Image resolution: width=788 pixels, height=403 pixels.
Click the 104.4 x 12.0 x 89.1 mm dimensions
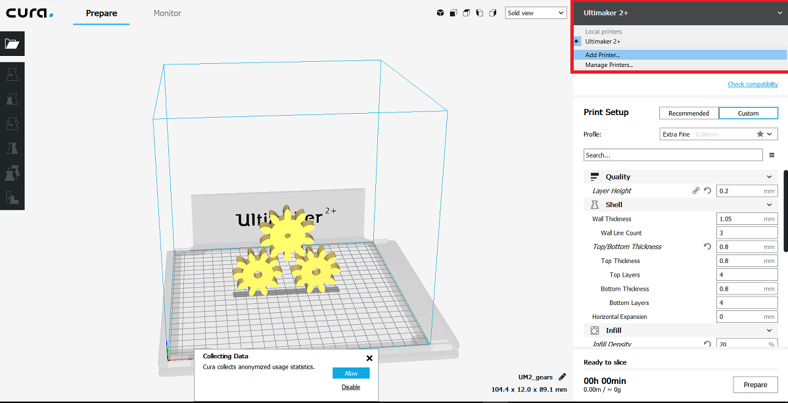point(529,389)
